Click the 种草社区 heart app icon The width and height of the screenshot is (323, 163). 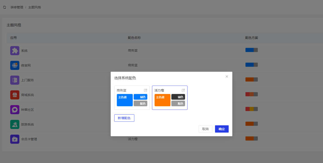pyautogui.click(x=15, y=110)
